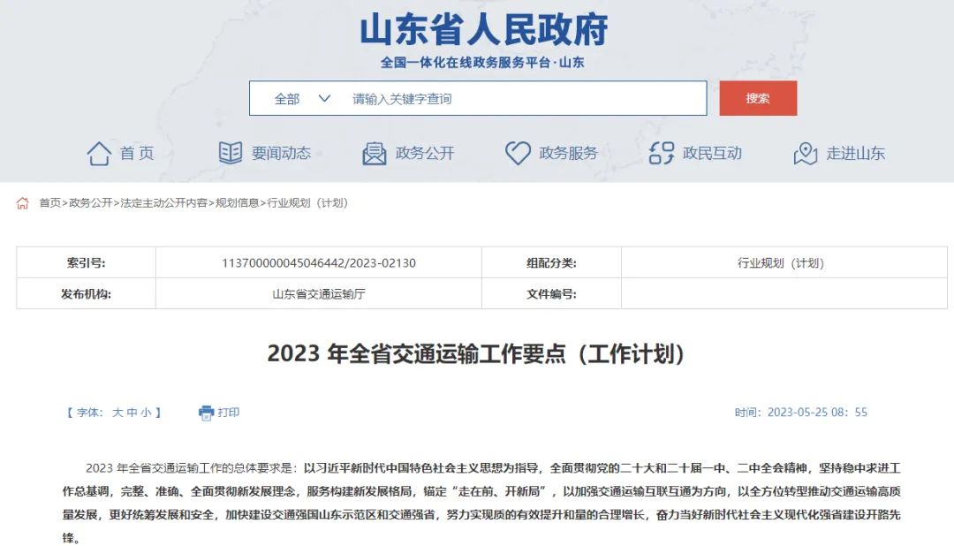Click the heart-shaped government services icon
The width and height of the screenshot is (954, 546).
[x=518, y=153]
